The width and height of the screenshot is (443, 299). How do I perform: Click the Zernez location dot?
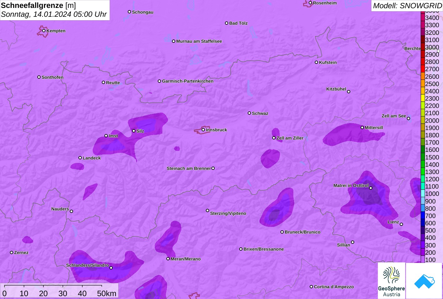click(12, 252)
